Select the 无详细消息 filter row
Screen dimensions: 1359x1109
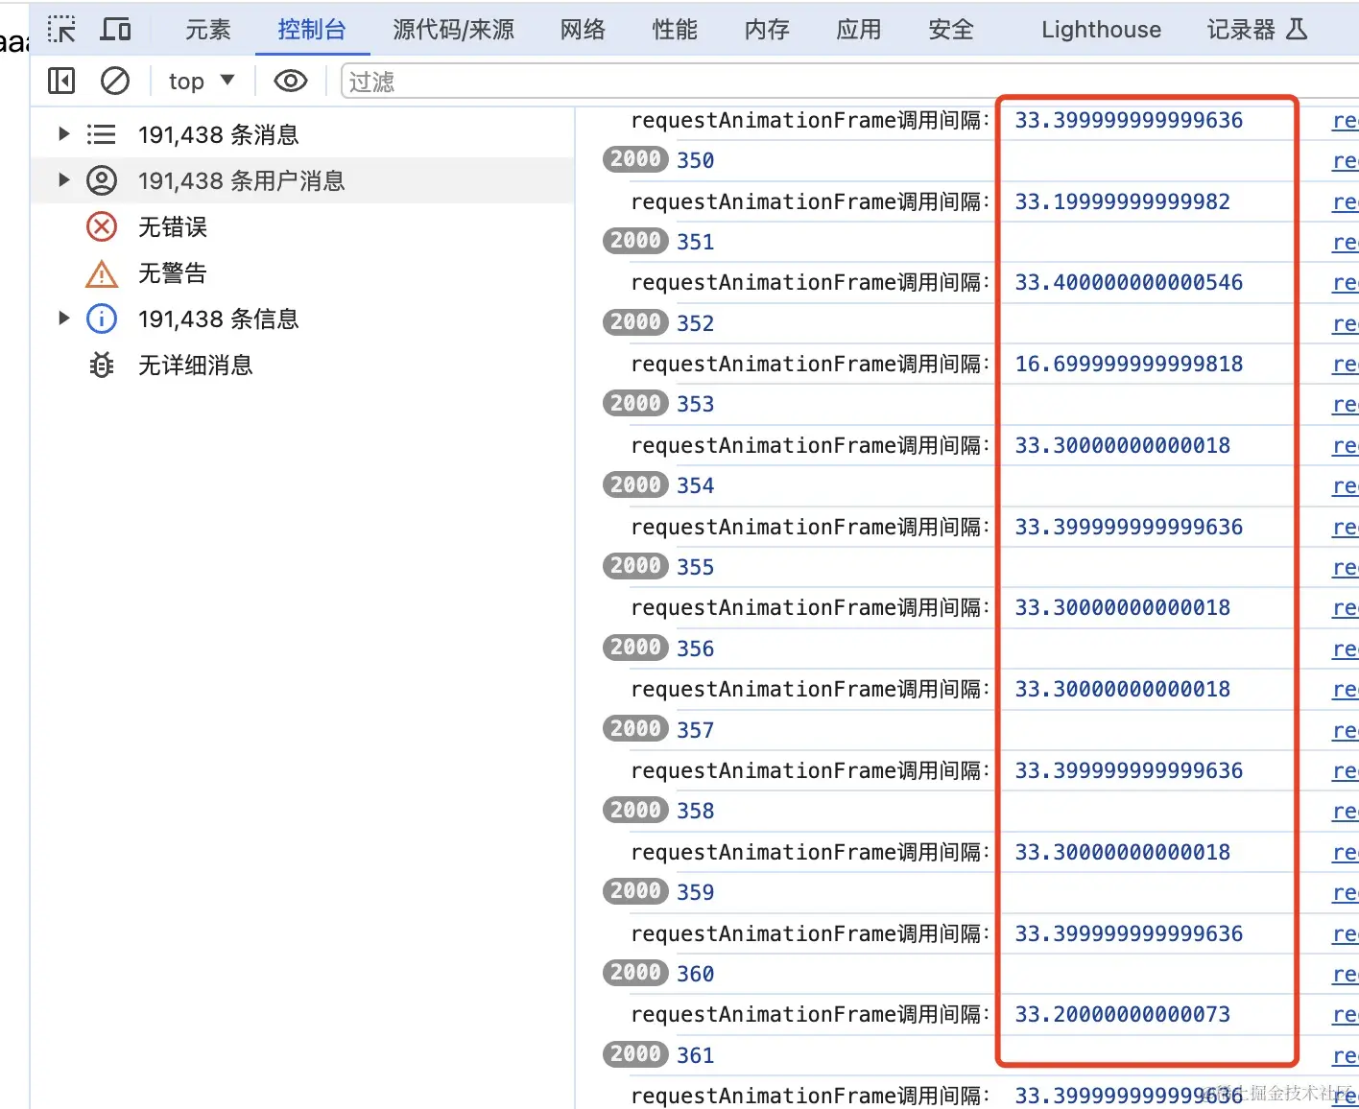[302, 365]
